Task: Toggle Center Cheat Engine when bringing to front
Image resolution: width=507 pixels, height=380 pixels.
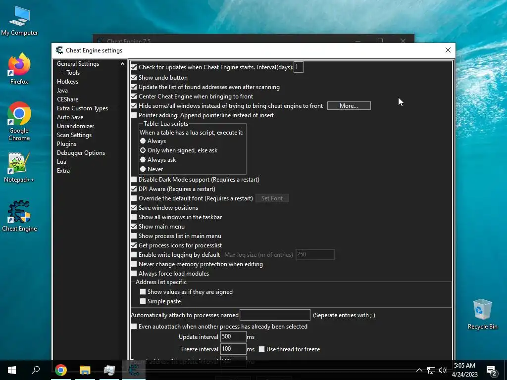Action: [x=134, y=96]
